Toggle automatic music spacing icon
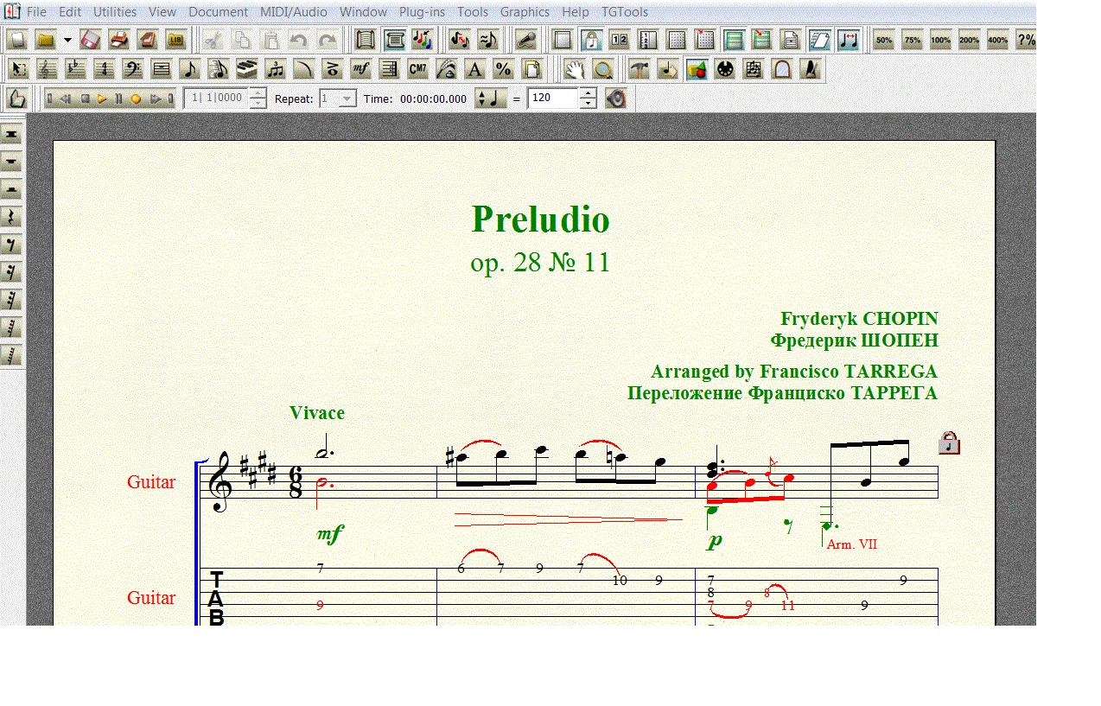Viewport: 1101px width, 706px height. pyautogui.click(x=848, y=40)
